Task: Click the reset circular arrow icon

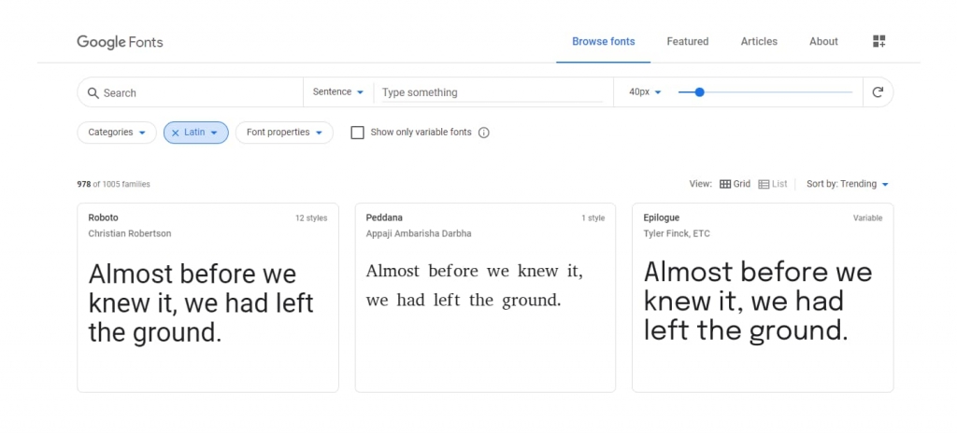Action: click(878, 92)
